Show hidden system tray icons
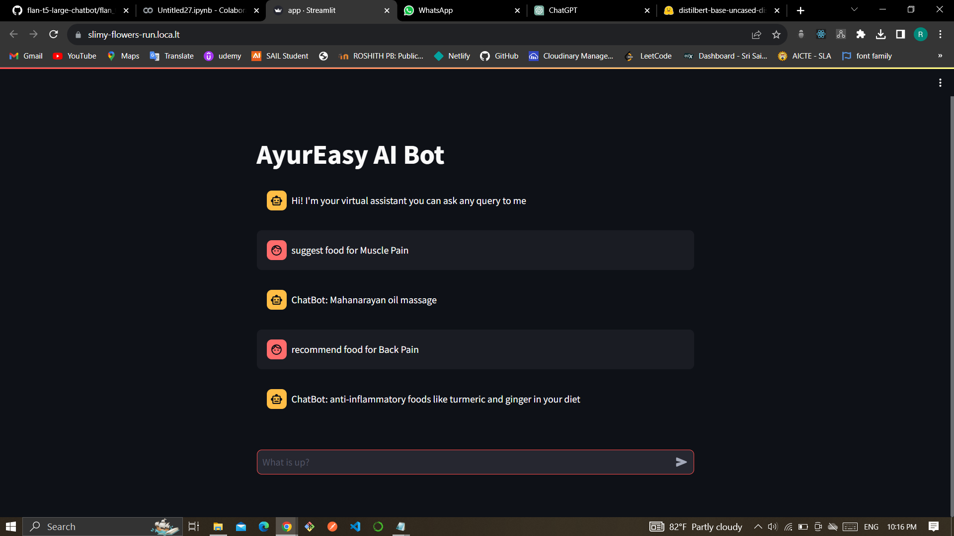 pos(758,527)
